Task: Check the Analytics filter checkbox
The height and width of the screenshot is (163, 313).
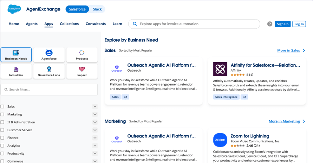Action: [x=2, y=146]
